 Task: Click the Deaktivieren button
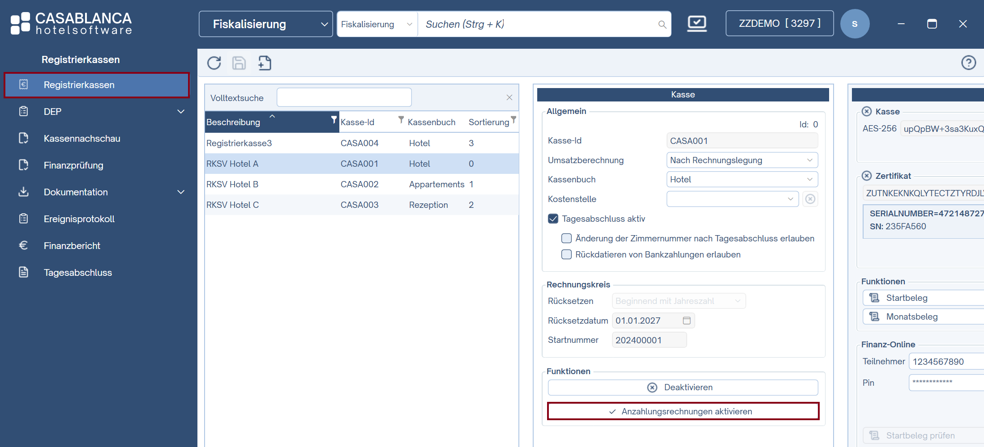(x=683, y=388)
